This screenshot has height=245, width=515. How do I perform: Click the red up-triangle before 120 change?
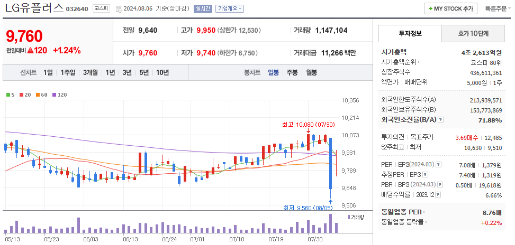tap(31, 51)
